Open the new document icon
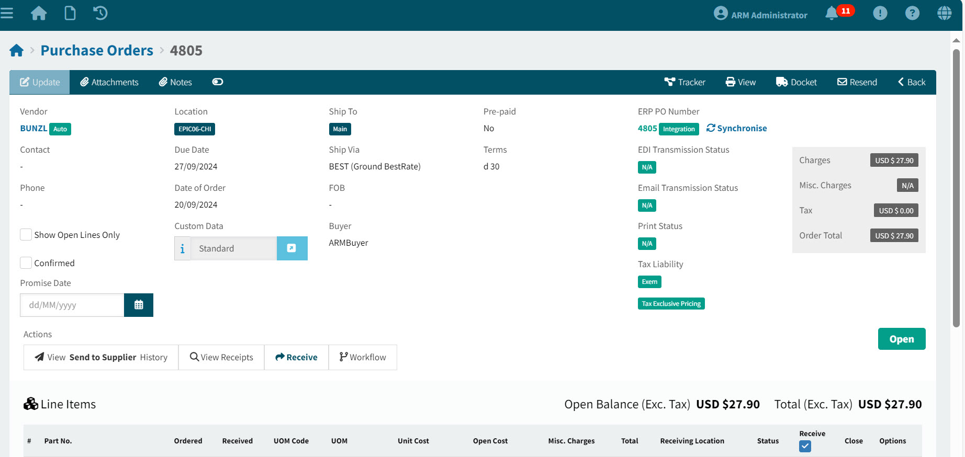This screenshot has width=965, height=457. pos(70,13)
